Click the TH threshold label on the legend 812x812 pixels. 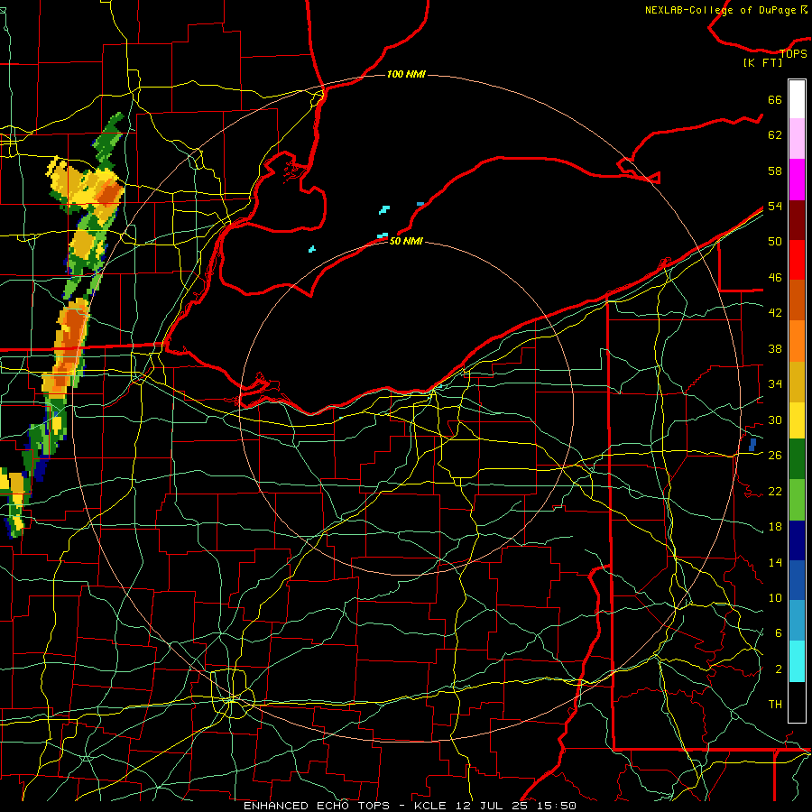(775, 705)
